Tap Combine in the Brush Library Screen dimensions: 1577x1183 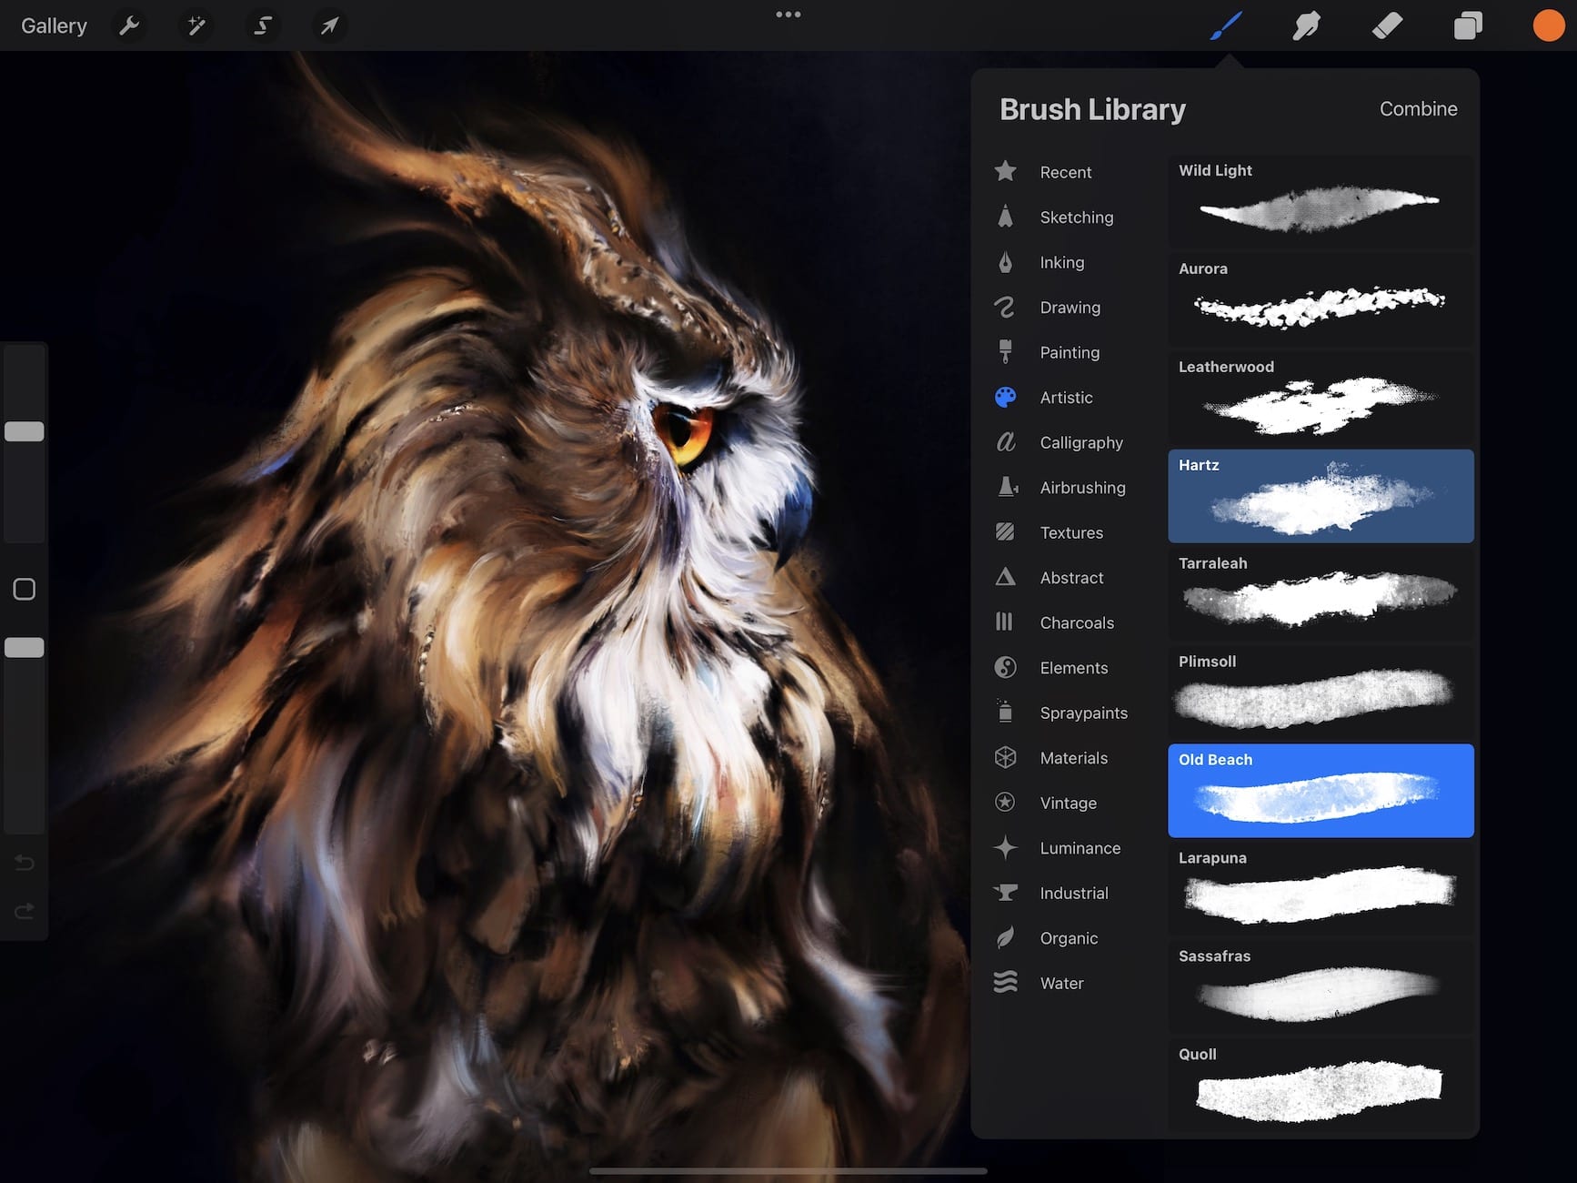pos(1417,108)
